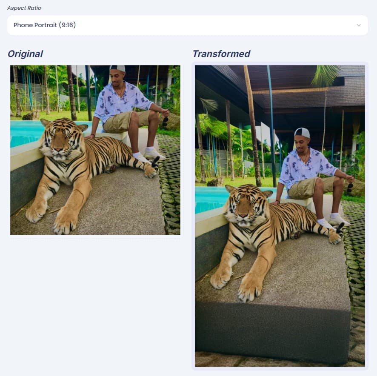Screen dimensions: 377x376
Task: Click the man's cap in Original photo
Action: 118,68
